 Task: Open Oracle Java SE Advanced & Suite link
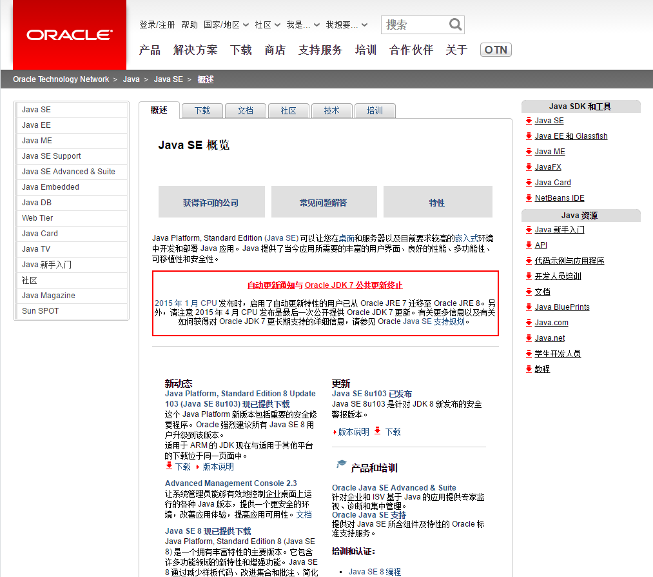click(x=394, y=487)
